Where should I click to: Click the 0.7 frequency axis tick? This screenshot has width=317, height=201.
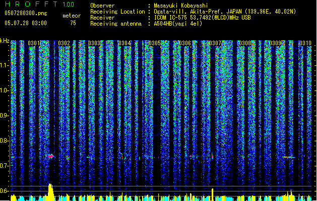click(4, 166)
